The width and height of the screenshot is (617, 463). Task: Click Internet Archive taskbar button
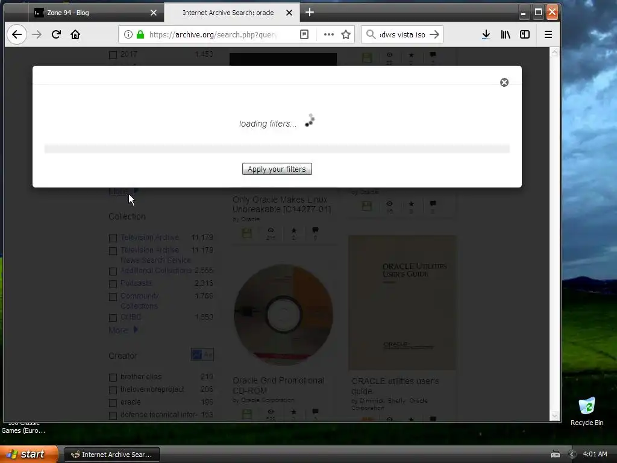[x=111, y=455]
